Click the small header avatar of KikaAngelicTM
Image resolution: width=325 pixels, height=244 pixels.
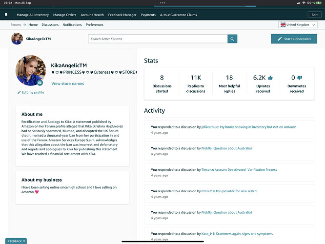[x=17, y=39]
